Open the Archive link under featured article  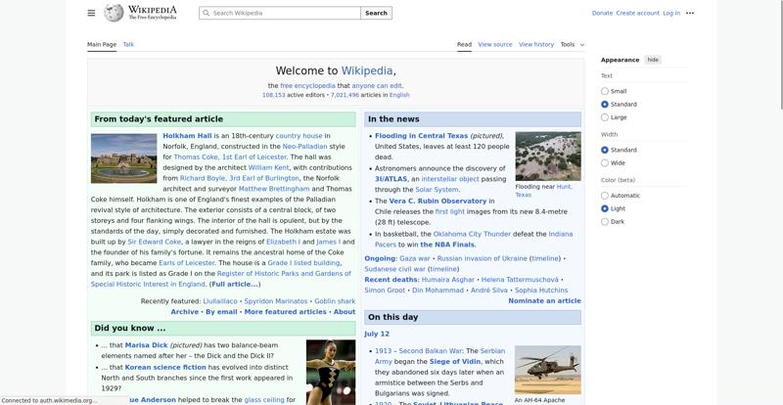[x=184, y=312]
